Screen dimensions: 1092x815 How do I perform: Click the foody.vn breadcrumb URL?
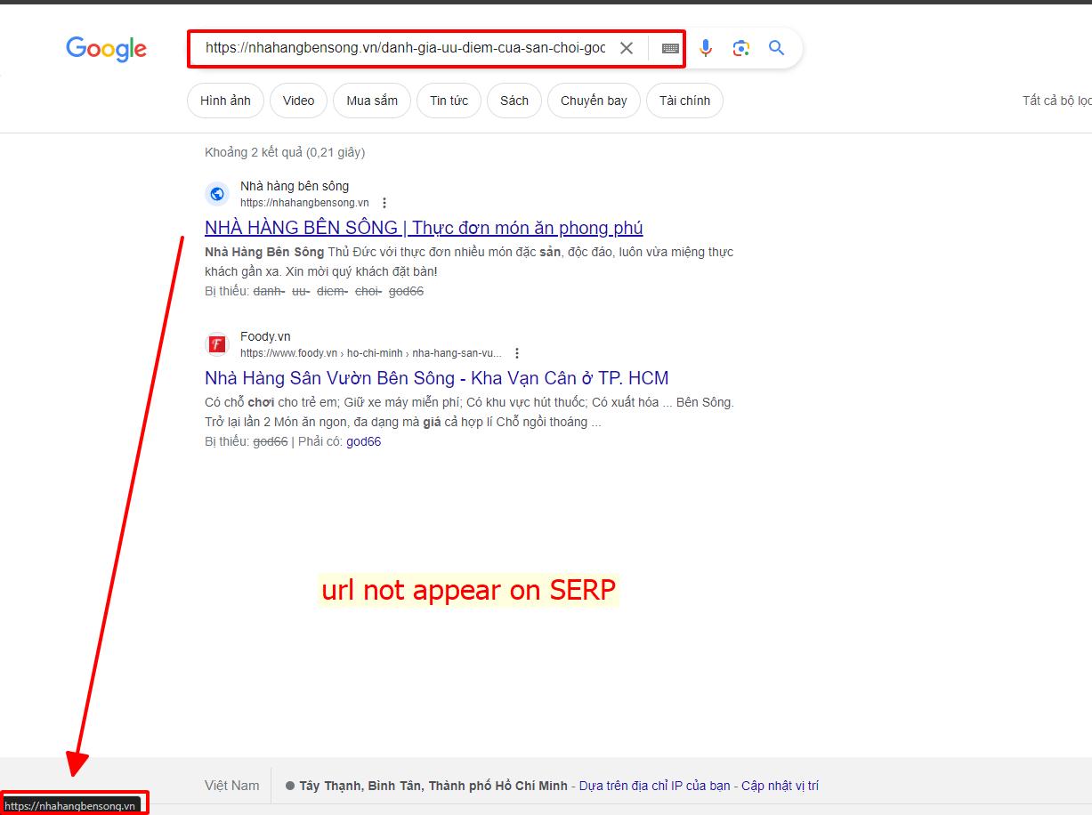point(370,353)
